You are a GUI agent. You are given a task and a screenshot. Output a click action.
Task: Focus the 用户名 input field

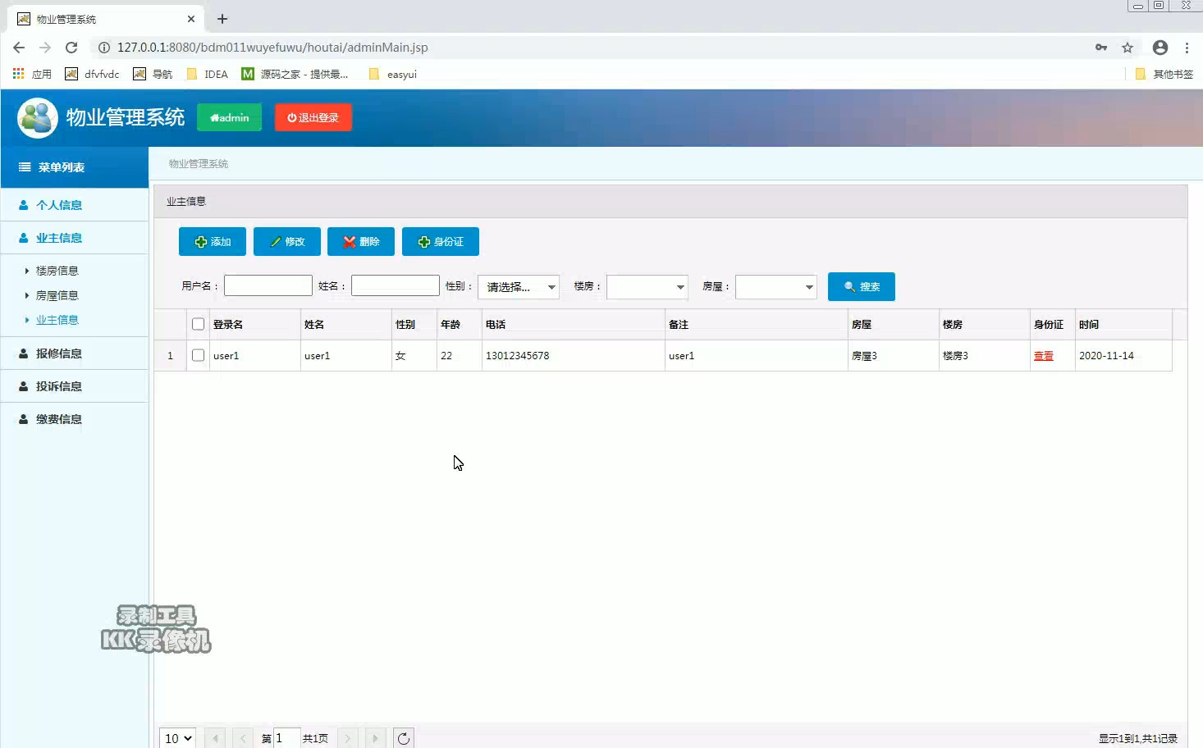(268, 285)
